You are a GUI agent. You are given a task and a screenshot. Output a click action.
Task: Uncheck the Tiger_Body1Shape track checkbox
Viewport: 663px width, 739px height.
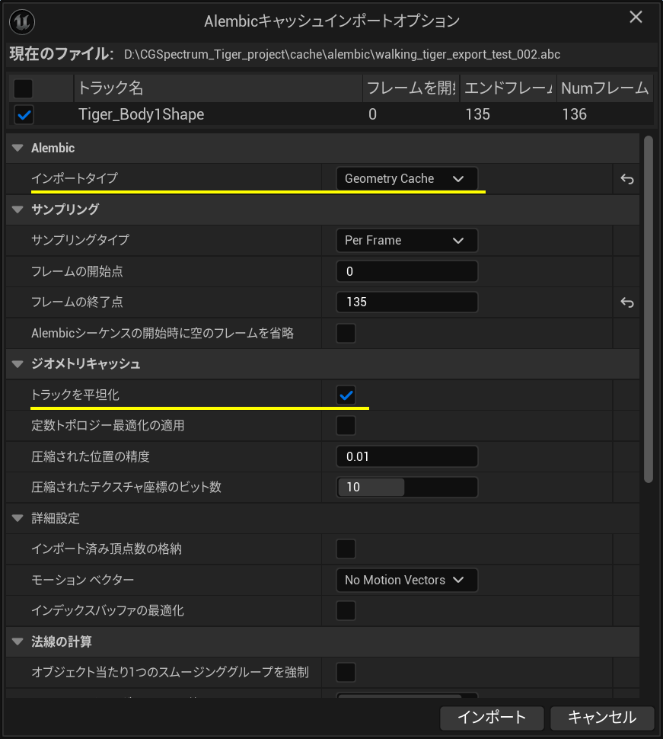click(x=24, y=114)
